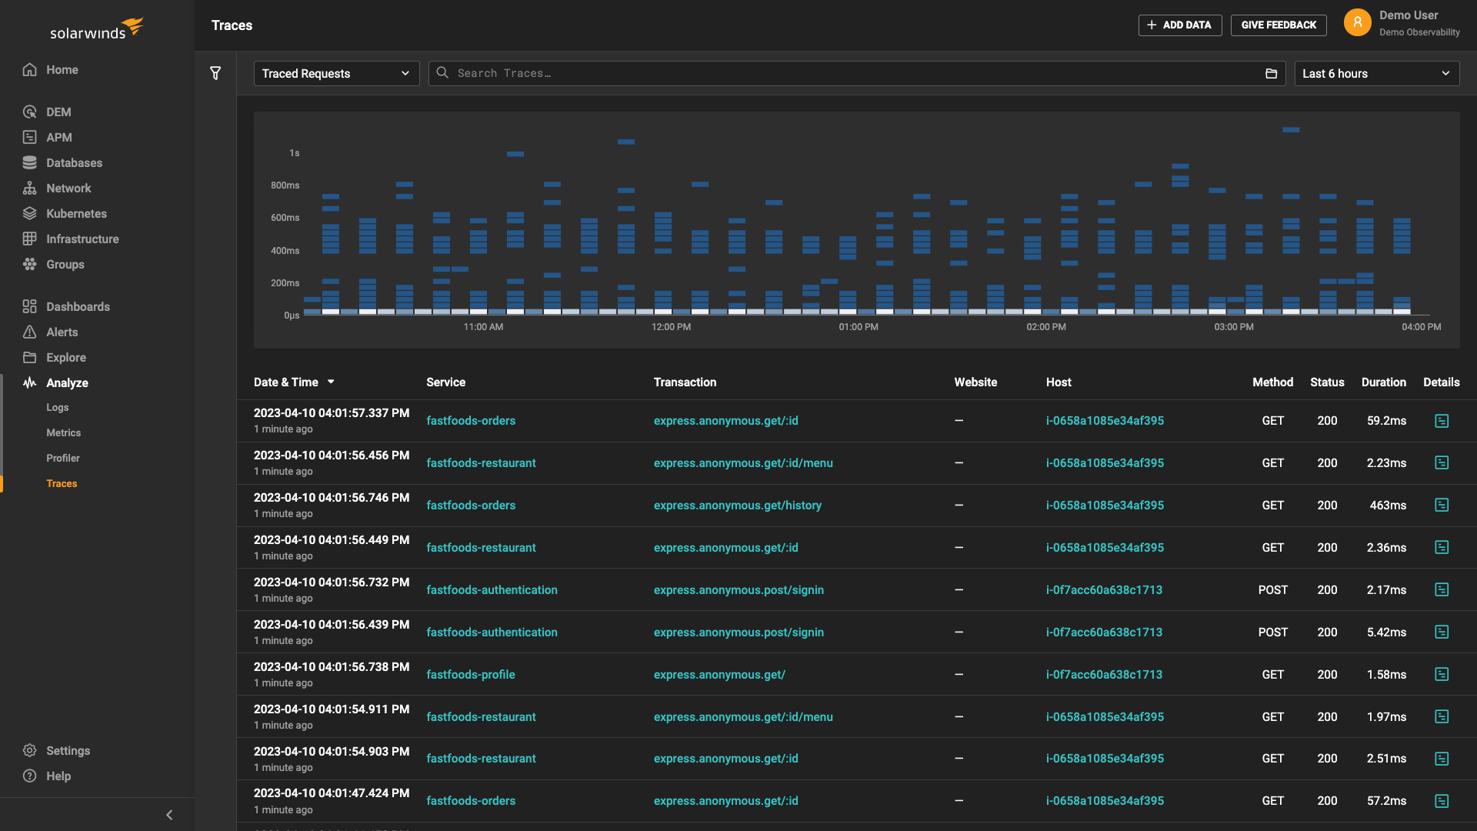
Task: Click the tallest bar in the duration histogram
Action: pos(1291,130)
